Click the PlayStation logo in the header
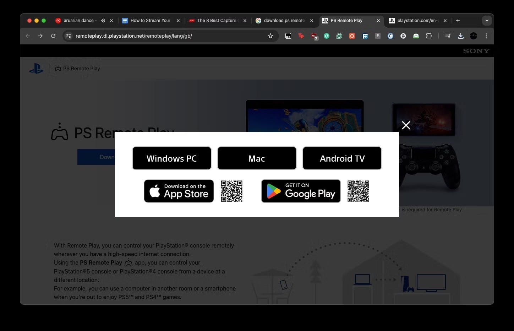The width and height of the screenshot is (514, 331). pos(36,68)
